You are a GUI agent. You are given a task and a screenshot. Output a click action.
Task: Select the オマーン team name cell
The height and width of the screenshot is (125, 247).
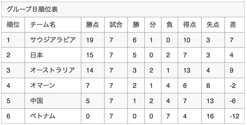pyautogui.click(x=53, y=85)
